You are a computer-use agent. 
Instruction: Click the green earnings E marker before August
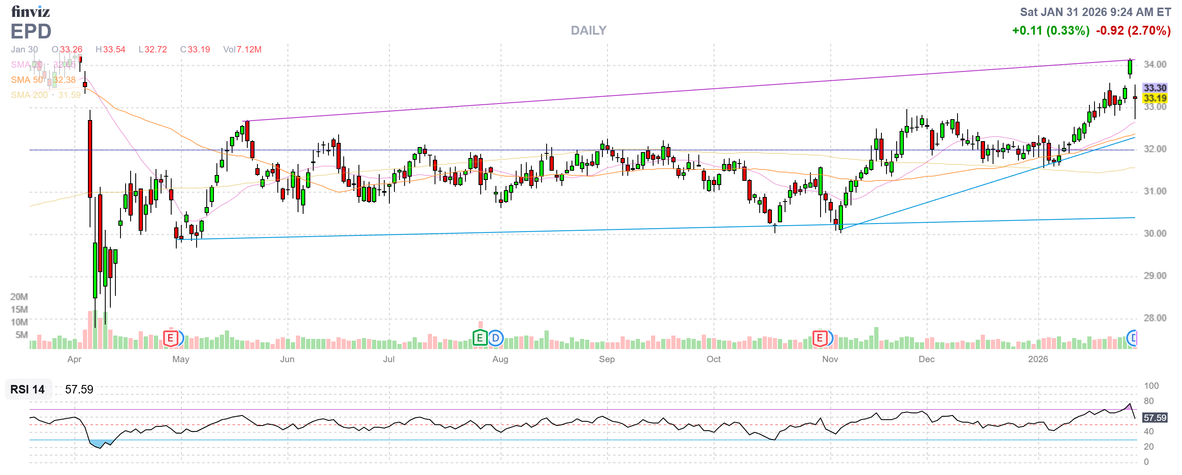click(x=479, y=339)
